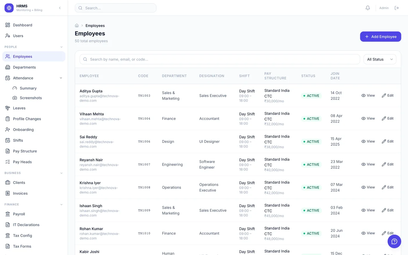The height and width of the screenshot is (255, 408).
Task: Click pencil icon in Aditya Gupta row
Action: (384, 96)
